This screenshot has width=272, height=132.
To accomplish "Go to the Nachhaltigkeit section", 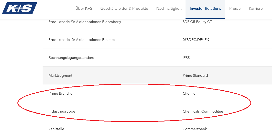I will [169, 8].
